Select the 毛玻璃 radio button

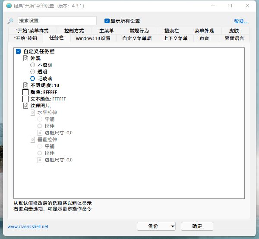pos(33,79)
